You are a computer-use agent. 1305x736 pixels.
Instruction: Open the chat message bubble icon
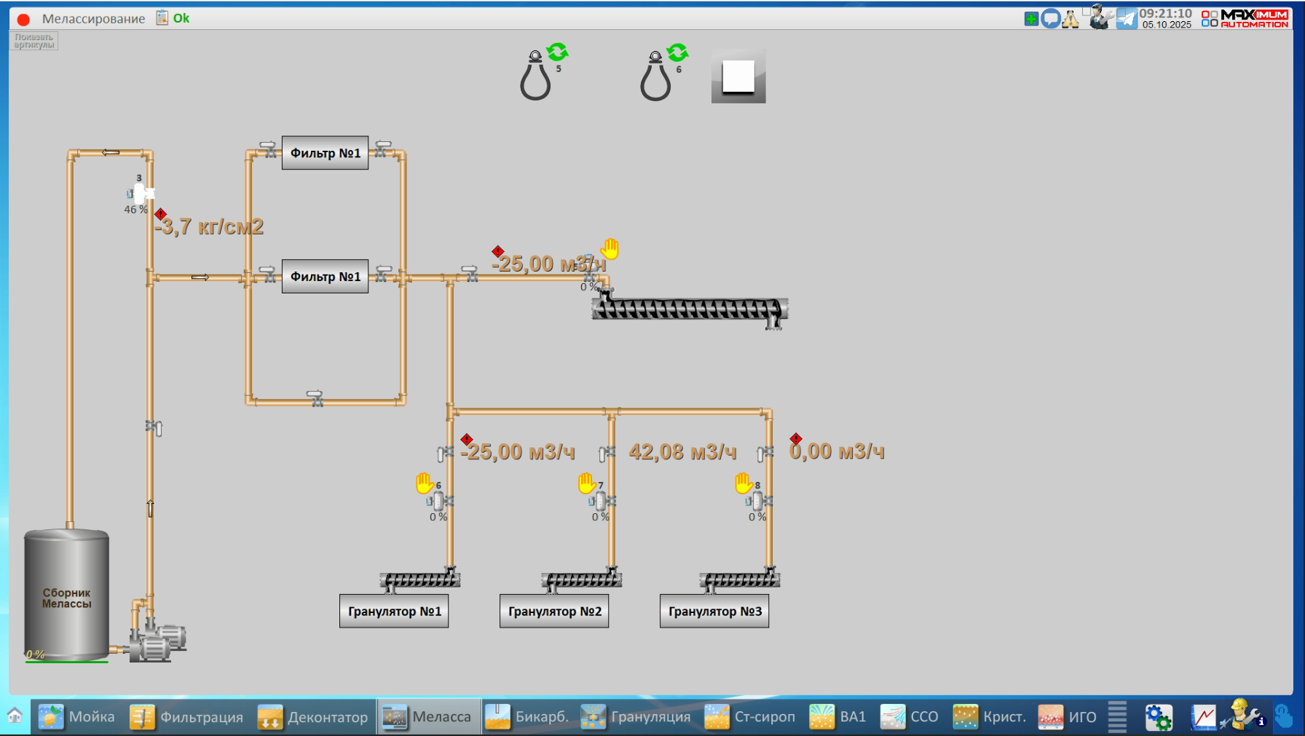[x=1050, y=19]
